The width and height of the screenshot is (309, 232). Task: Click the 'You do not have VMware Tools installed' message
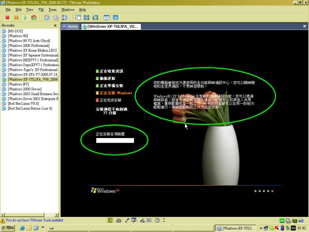point(34,220)
